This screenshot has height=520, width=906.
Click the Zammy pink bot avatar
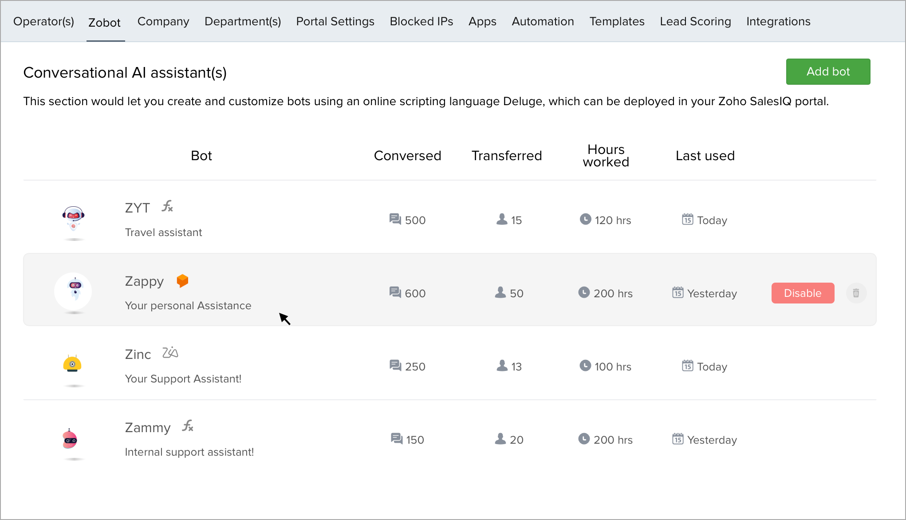(70, 439)
